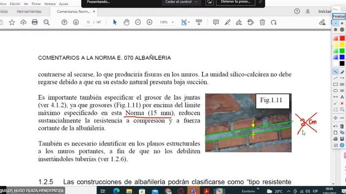Open the Edición menu
Screen dimensions: 346x194
[x=15, y=4]
